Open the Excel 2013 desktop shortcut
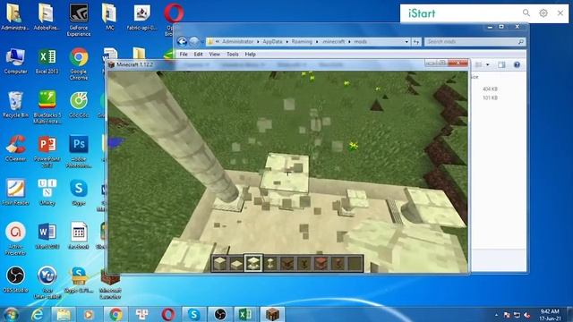The height and width of the screenshot is (322, 573). [47, 62]
